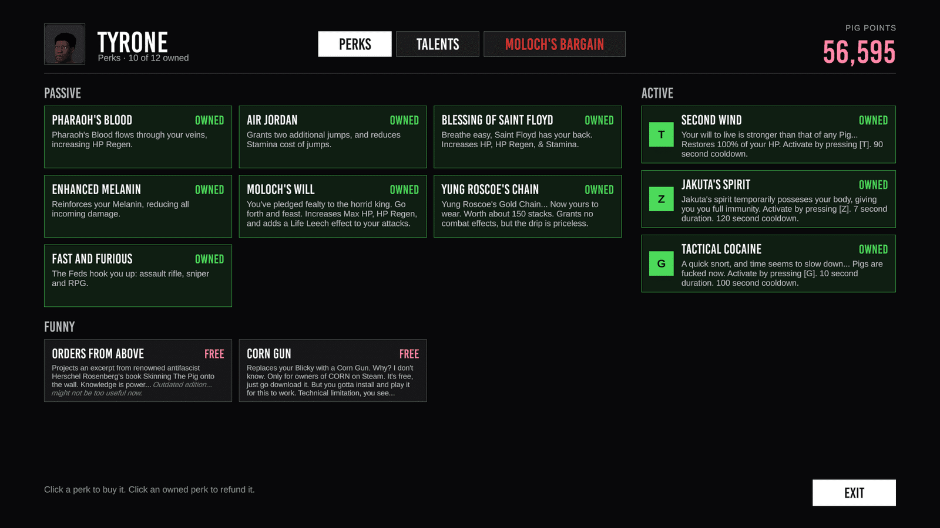The image size is (940, 528).
Task: Exit the perks menu
Action: (854, 493)
